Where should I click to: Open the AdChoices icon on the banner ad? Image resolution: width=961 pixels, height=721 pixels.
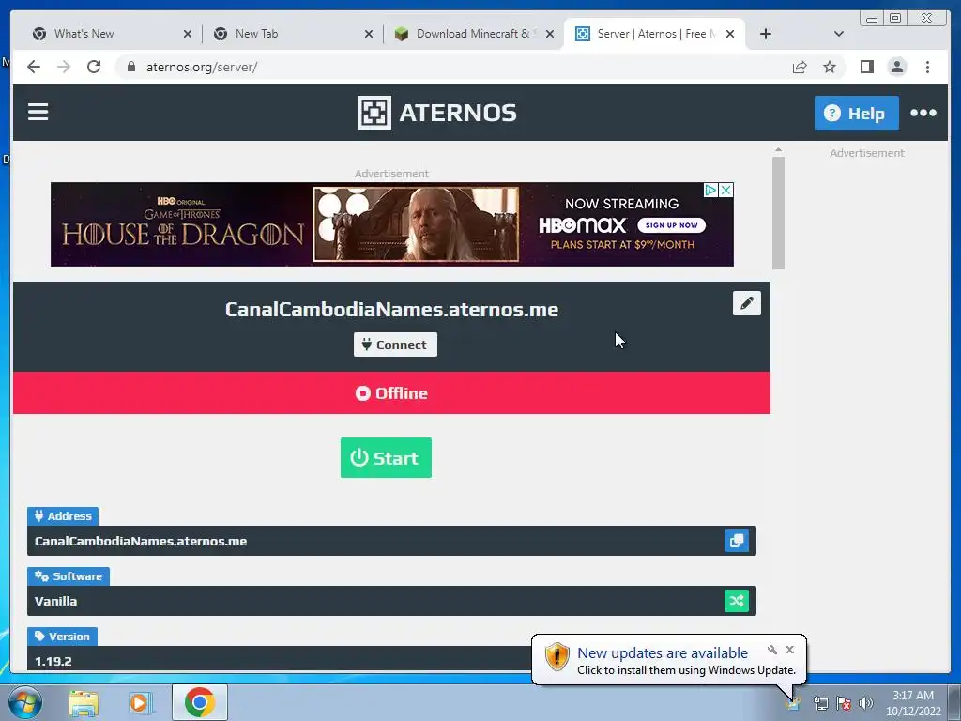[x=710, y=190]
